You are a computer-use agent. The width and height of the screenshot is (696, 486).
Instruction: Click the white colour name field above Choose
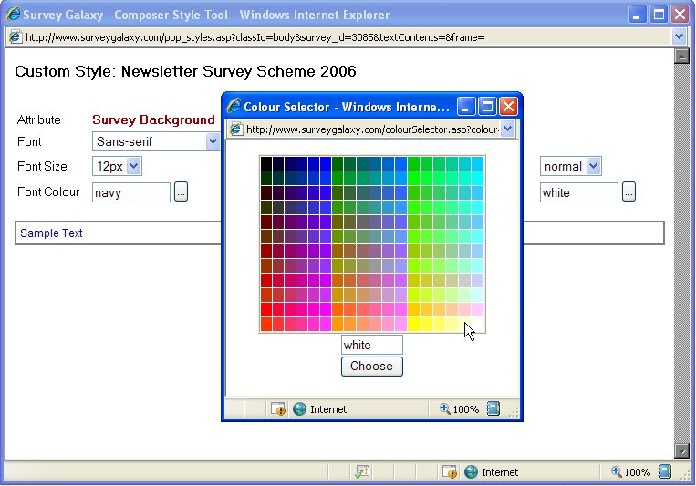[372, 345]
